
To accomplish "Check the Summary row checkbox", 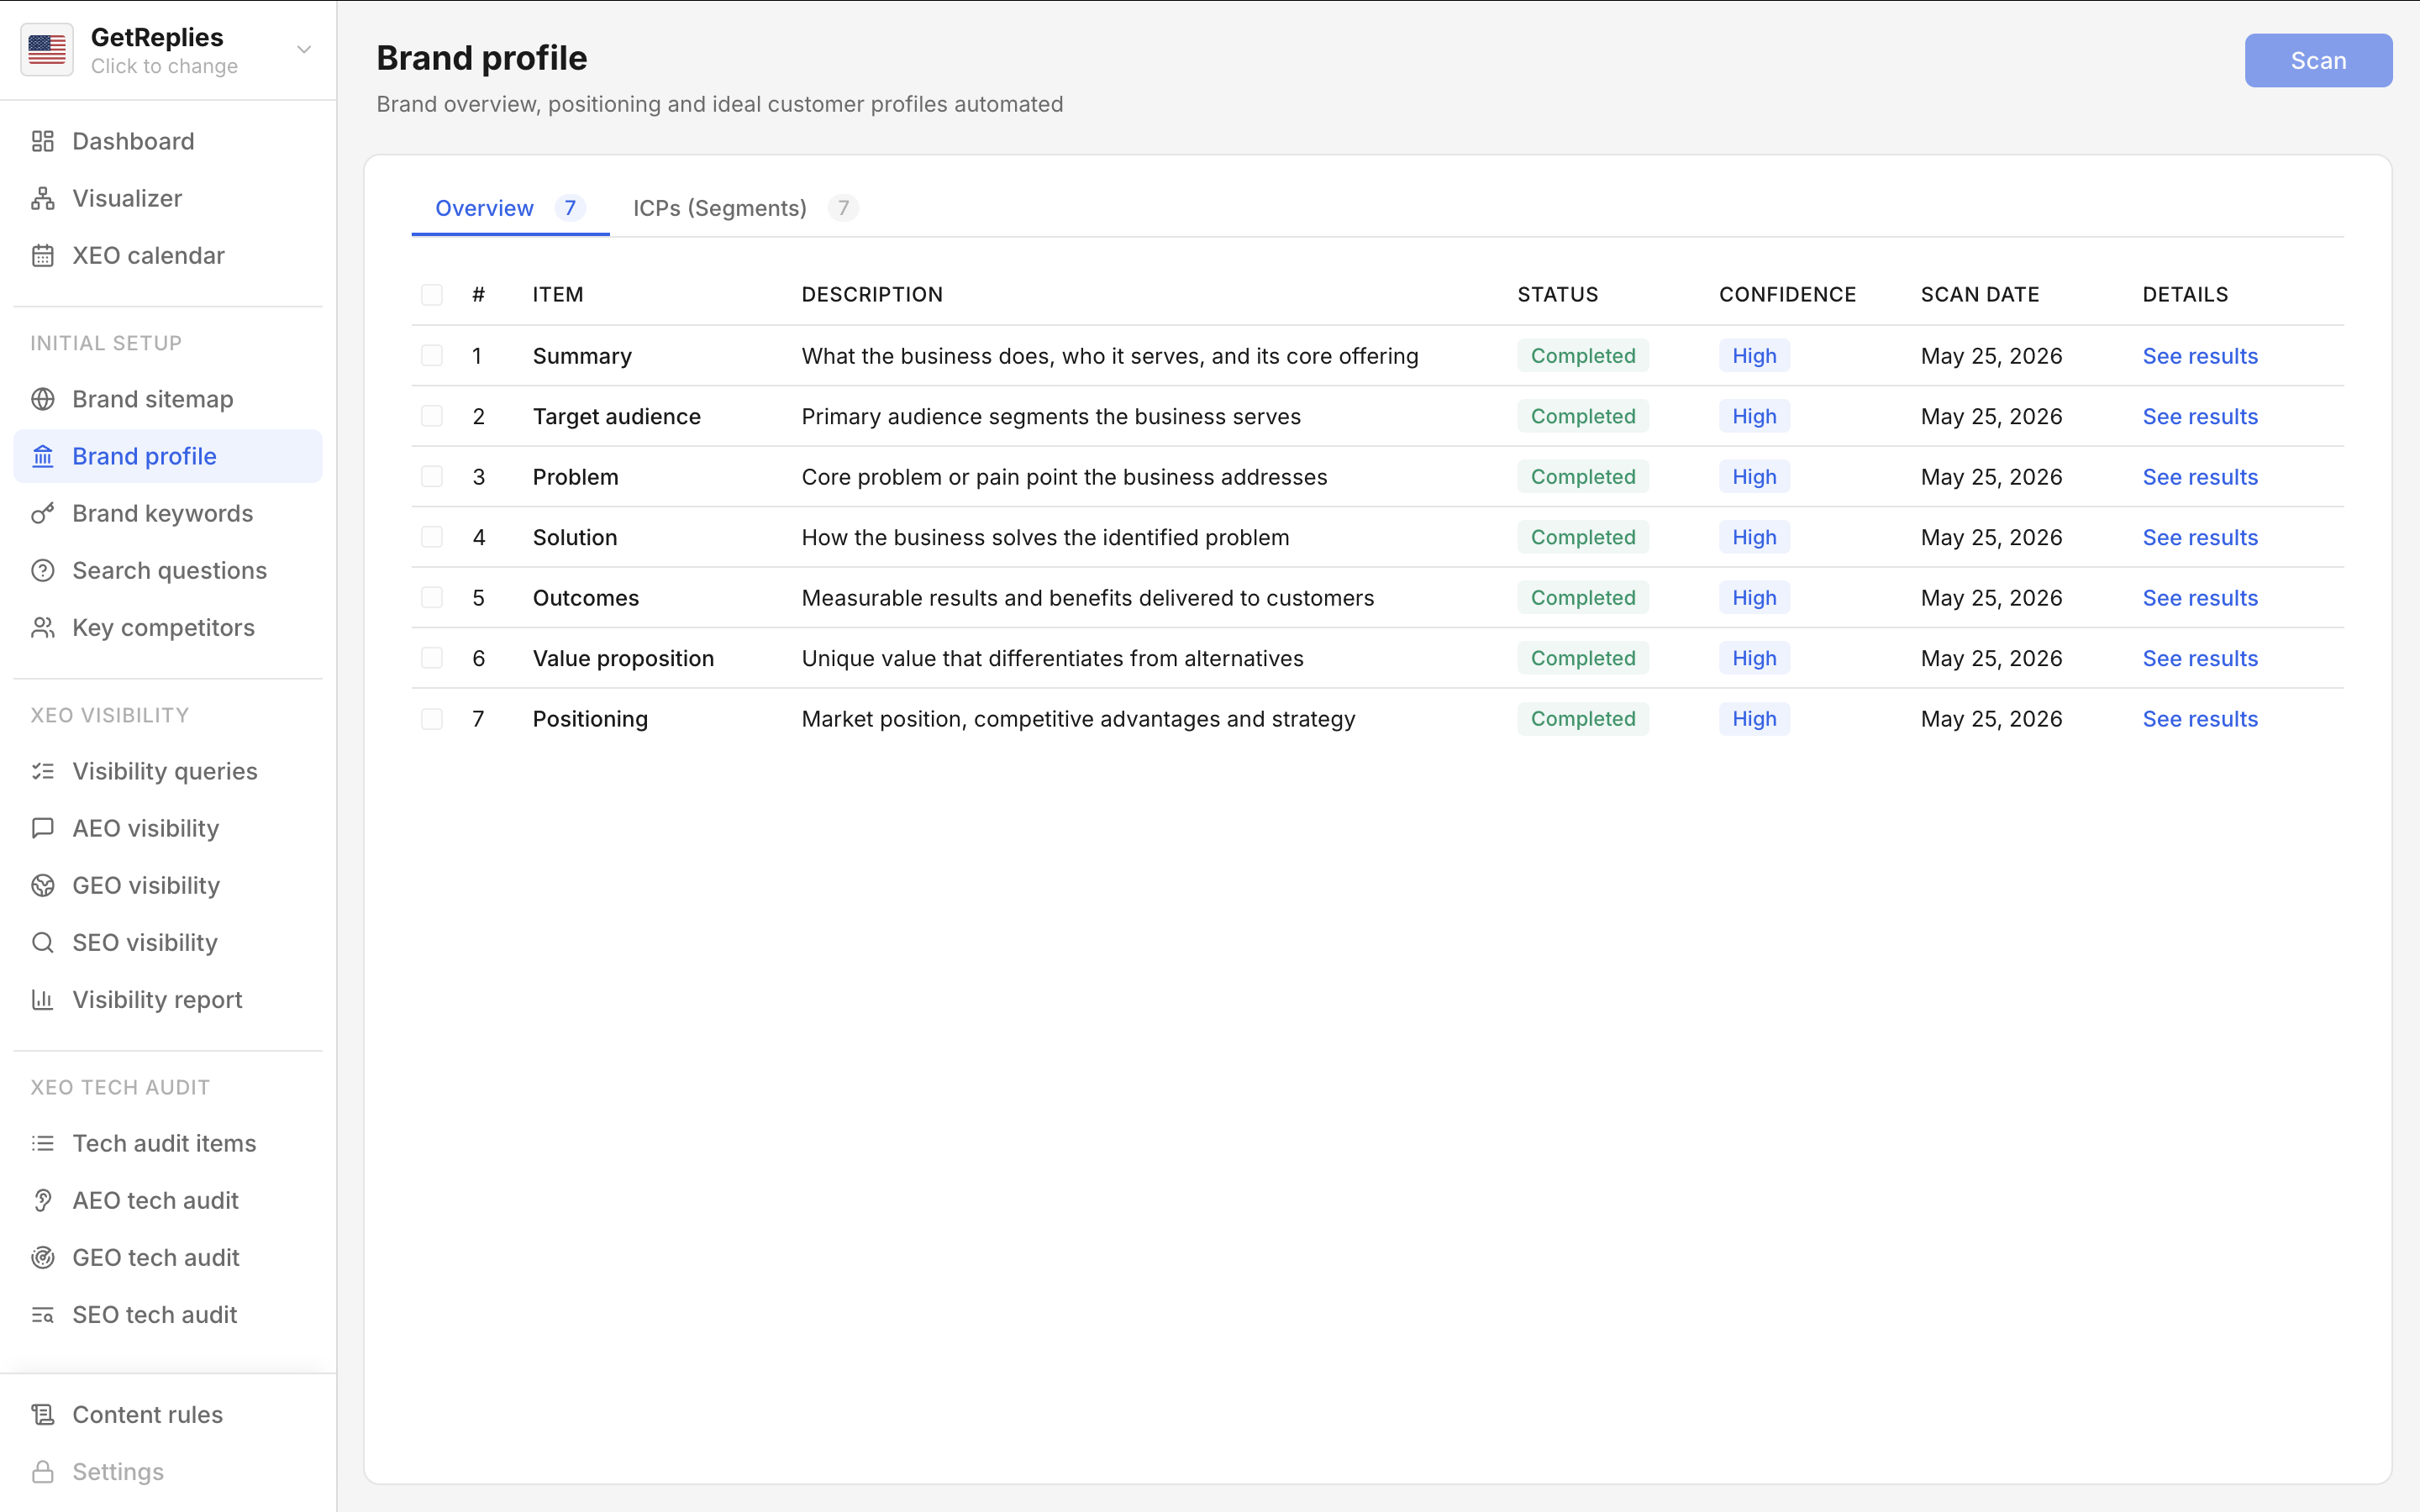I will click(432, 355).
